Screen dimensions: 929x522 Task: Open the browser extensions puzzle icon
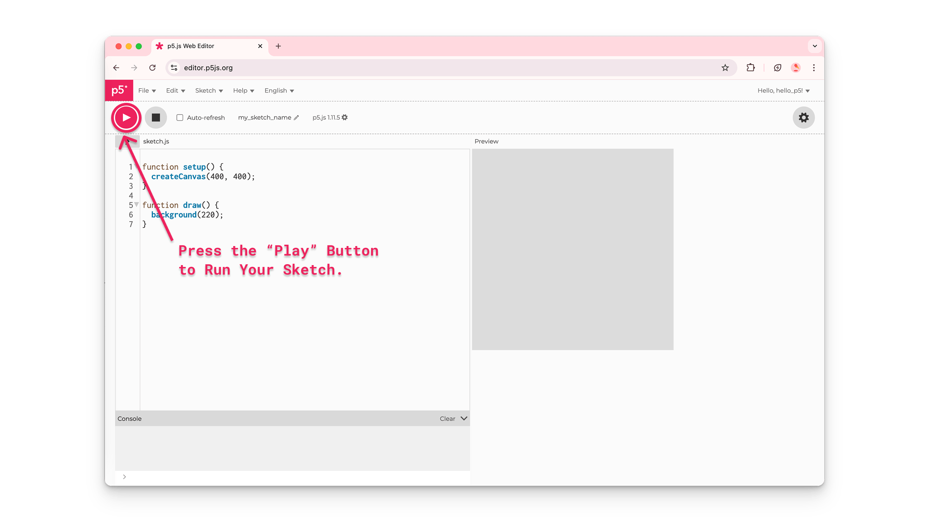751,68
